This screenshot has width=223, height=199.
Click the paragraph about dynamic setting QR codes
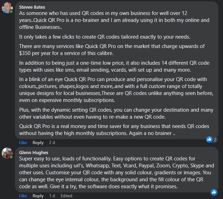(116, 113)
